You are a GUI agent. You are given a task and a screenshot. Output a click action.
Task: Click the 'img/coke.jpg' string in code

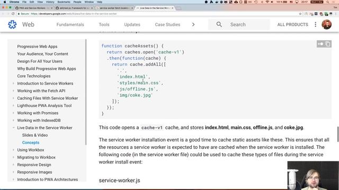coord(135,95)
